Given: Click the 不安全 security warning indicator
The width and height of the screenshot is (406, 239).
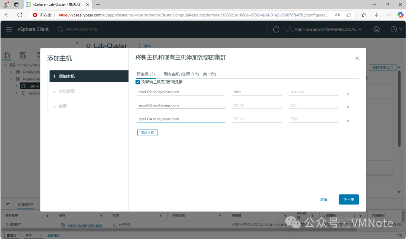Looking at the screenshot, I should (x=42, y=15).
